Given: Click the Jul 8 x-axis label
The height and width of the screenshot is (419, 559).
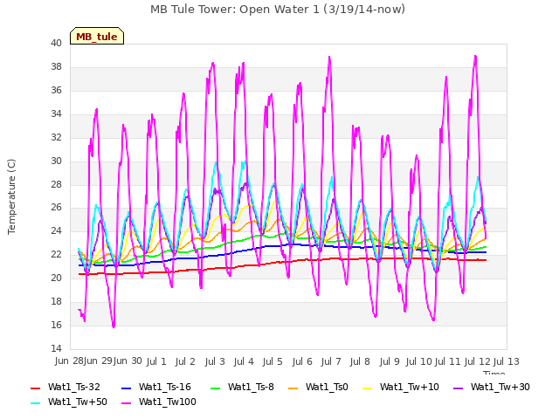Looking at the screenshot, I should point(360,361).
